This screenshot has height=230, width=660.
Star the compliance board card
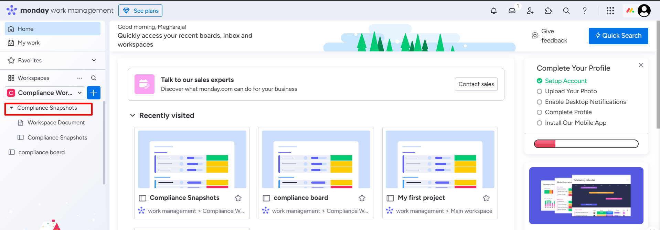pos(362,198)
